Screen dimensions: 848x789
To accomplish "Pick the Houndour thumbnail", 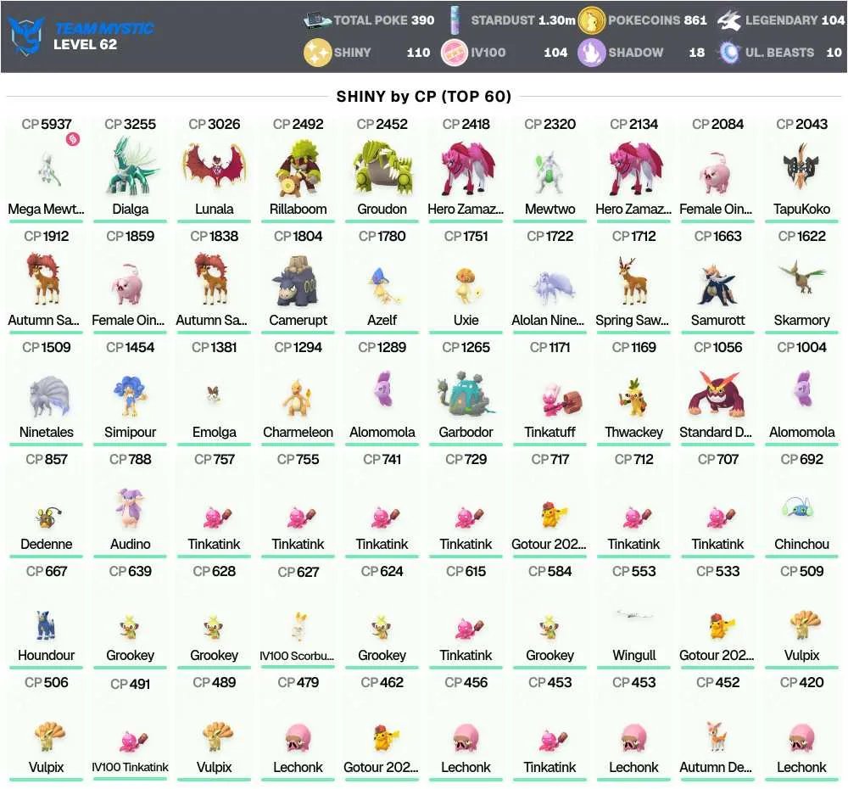I will (x=47, y=624).
